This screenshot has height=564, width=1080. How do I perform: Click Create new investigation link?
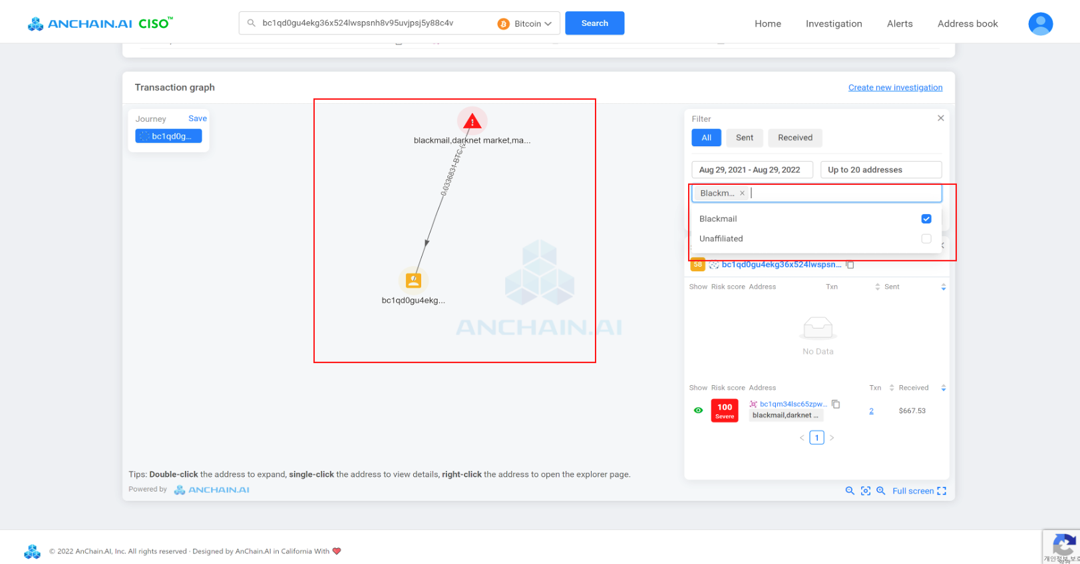click(x=895, y=88)
